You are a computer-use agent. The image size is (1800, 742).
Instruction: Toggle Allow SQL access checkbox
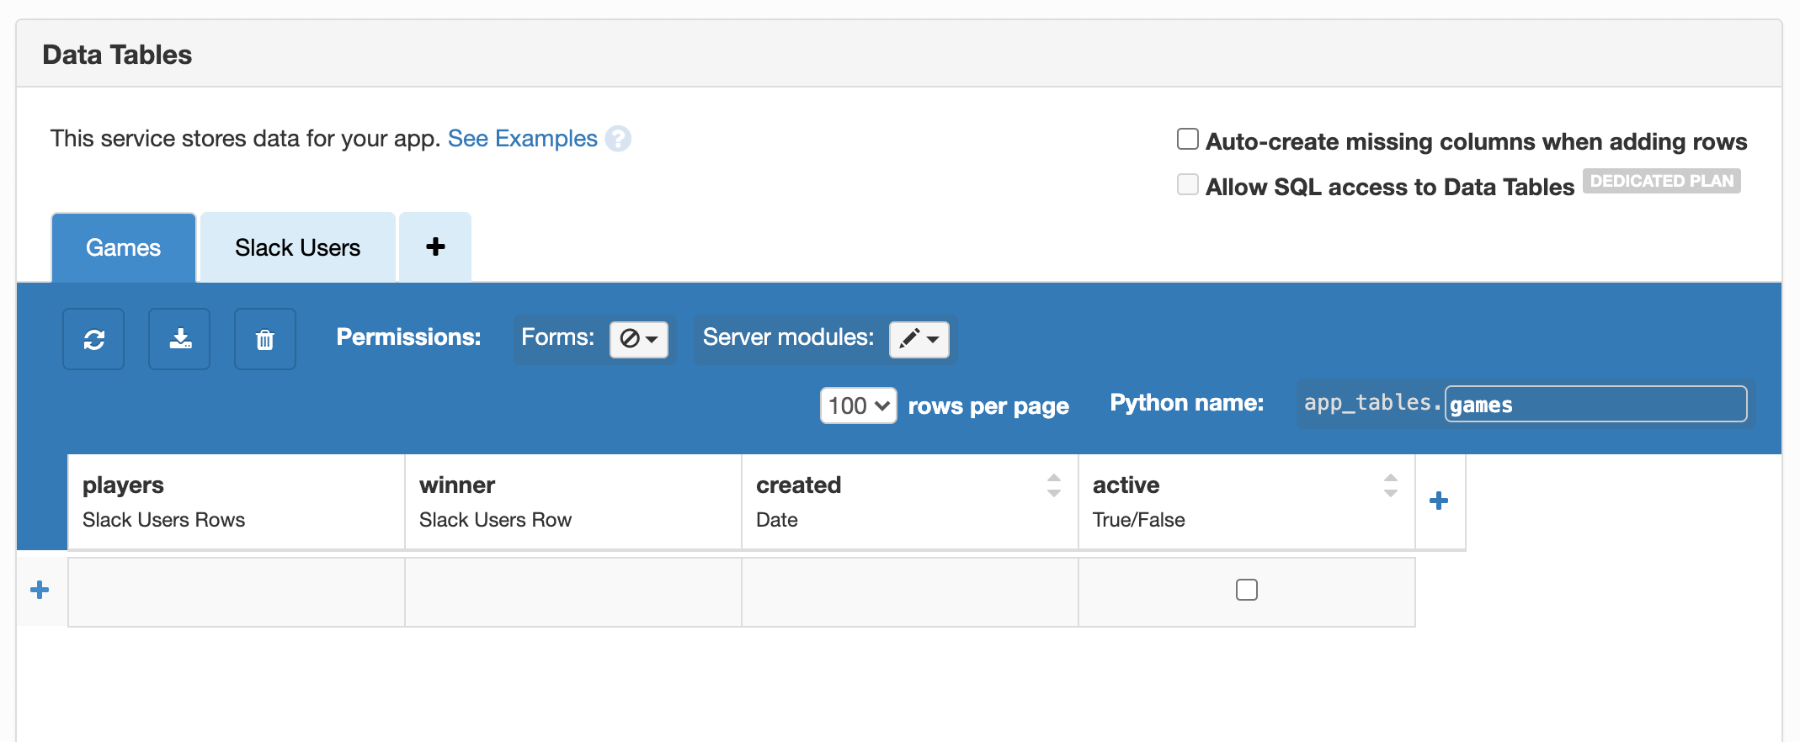(x=1187, y=185)
